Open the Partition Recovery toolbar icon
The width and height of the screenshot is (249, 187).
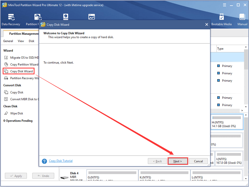pyautogui.click(x=38, y=17)
